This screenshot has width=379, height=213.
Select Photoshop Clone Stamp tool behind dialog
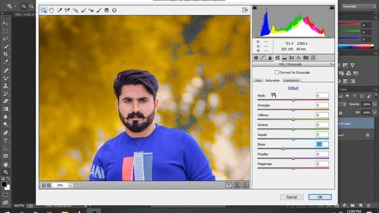click(x=5, y=86)
